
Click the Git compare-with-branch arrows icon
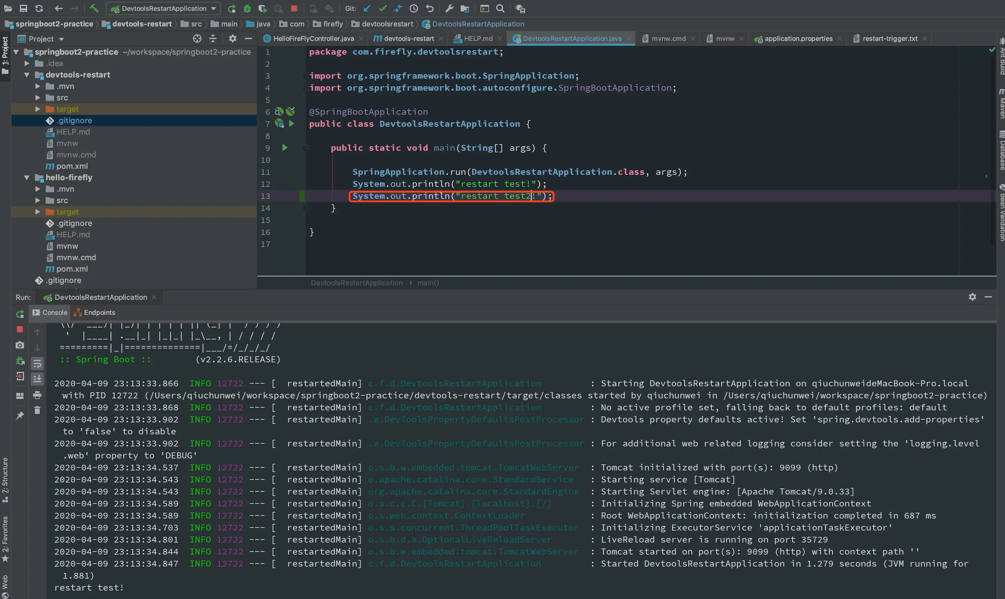click(x=398, y=9)
